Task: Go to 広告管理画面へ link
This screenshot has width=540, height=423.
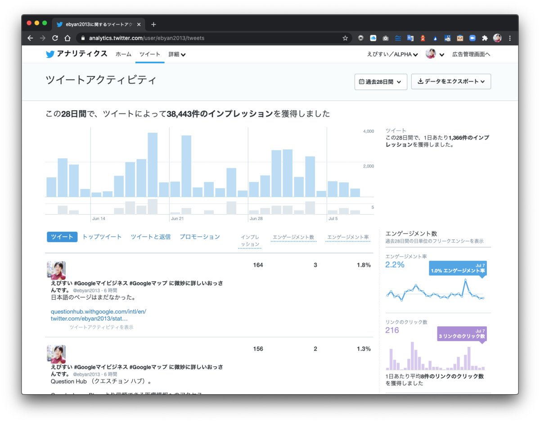Action: (471, 54)
